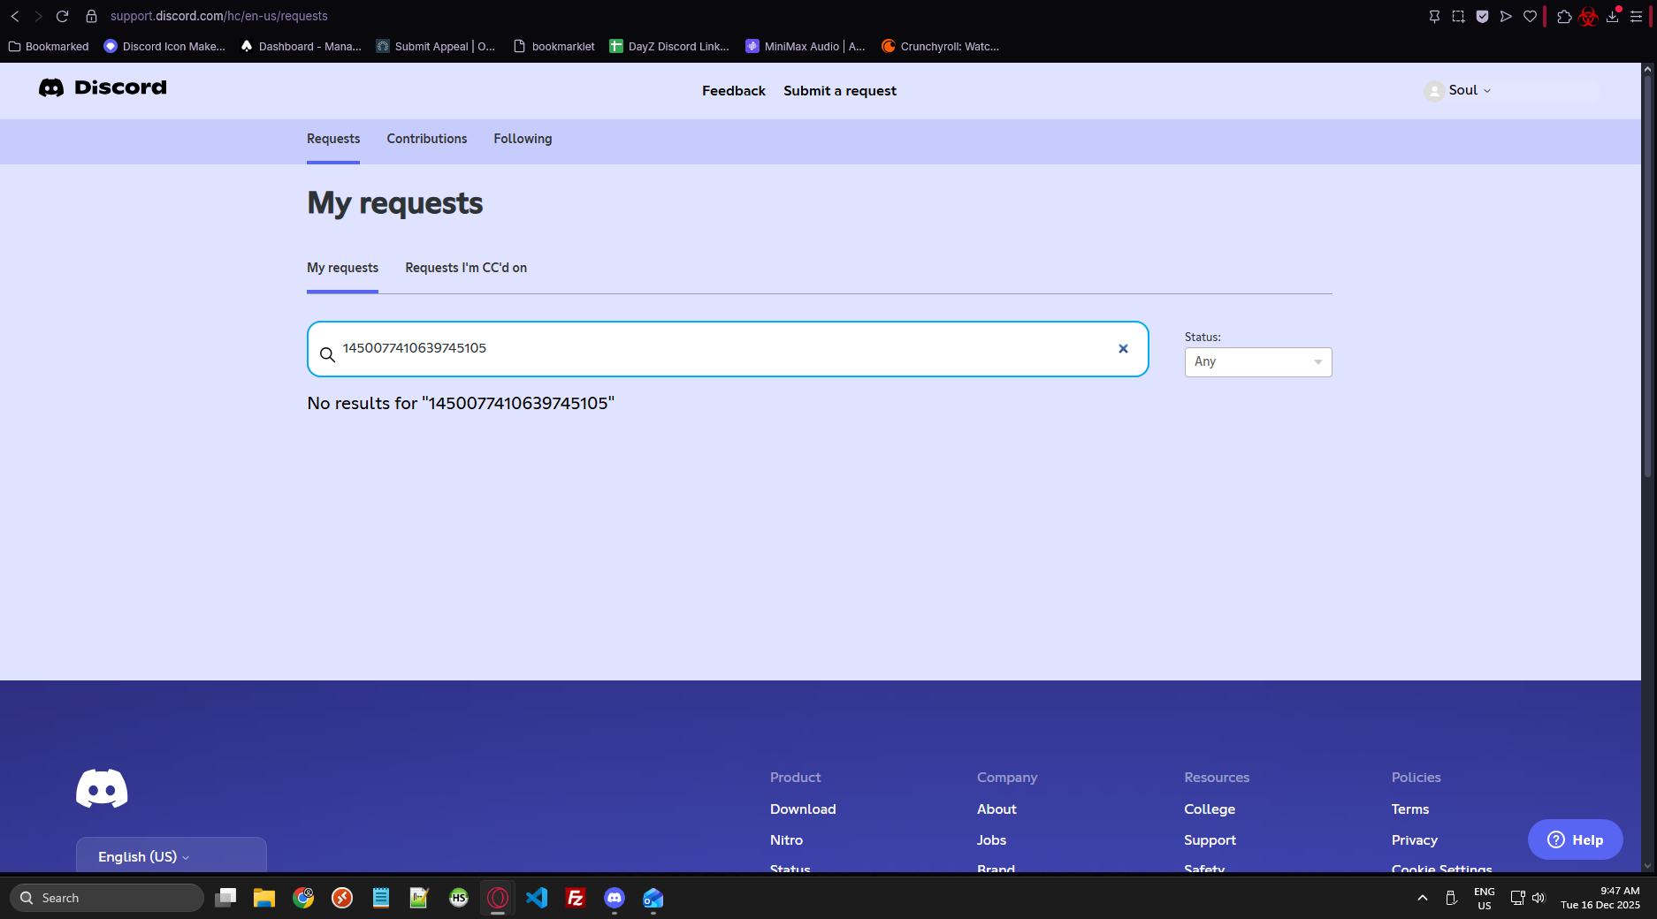Click the Windows taskbar Search box
This screenshot has width=1657, height=919.
coord(107,898)
